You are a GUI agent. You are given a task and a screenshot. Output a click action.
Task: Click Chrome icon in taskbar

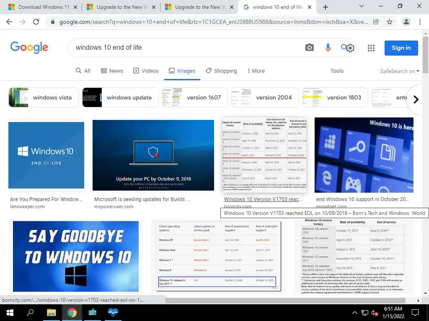[x=72, y=313]
